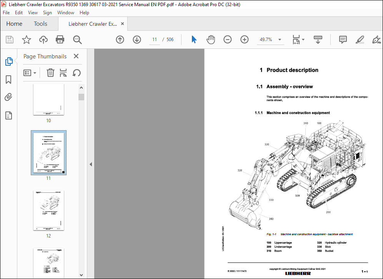This screenshot has width=383, height=279.
Task: Close the Page Thumbnails panel
Action: pos(76,56)
